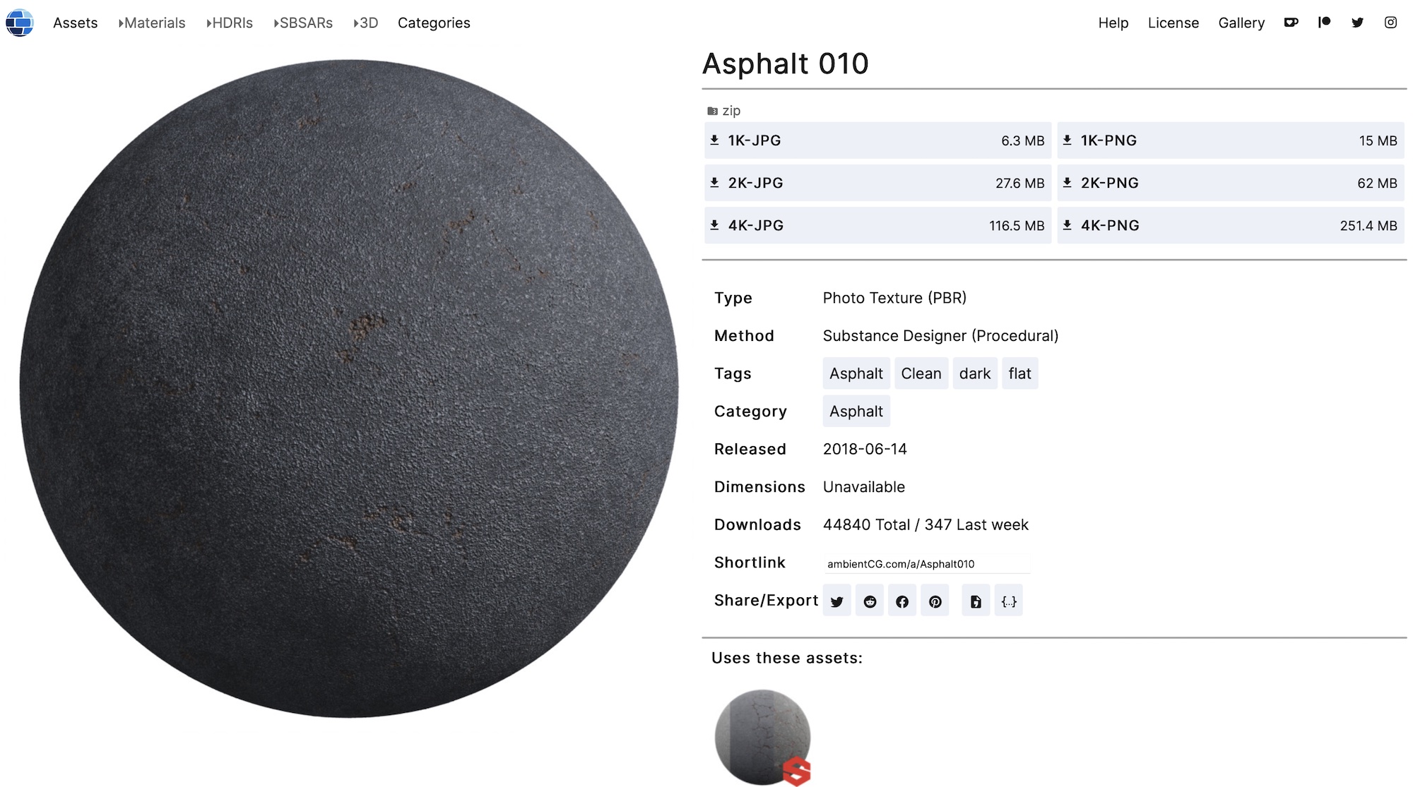1413x787 pixels.
Task: Click the file export icon
Action: pyautogui.click(x=976, y=601)
